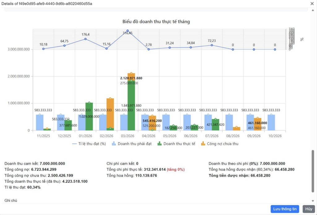
Task: Click the green 1.845.971.880 bar for 03/2026
Action: pos(131,105)
